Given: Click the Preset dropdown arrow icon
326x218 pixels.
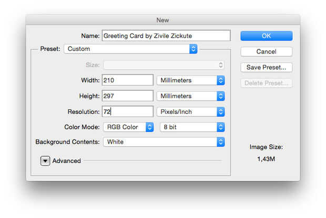Looking at the screenshot, I should (193, 49).
